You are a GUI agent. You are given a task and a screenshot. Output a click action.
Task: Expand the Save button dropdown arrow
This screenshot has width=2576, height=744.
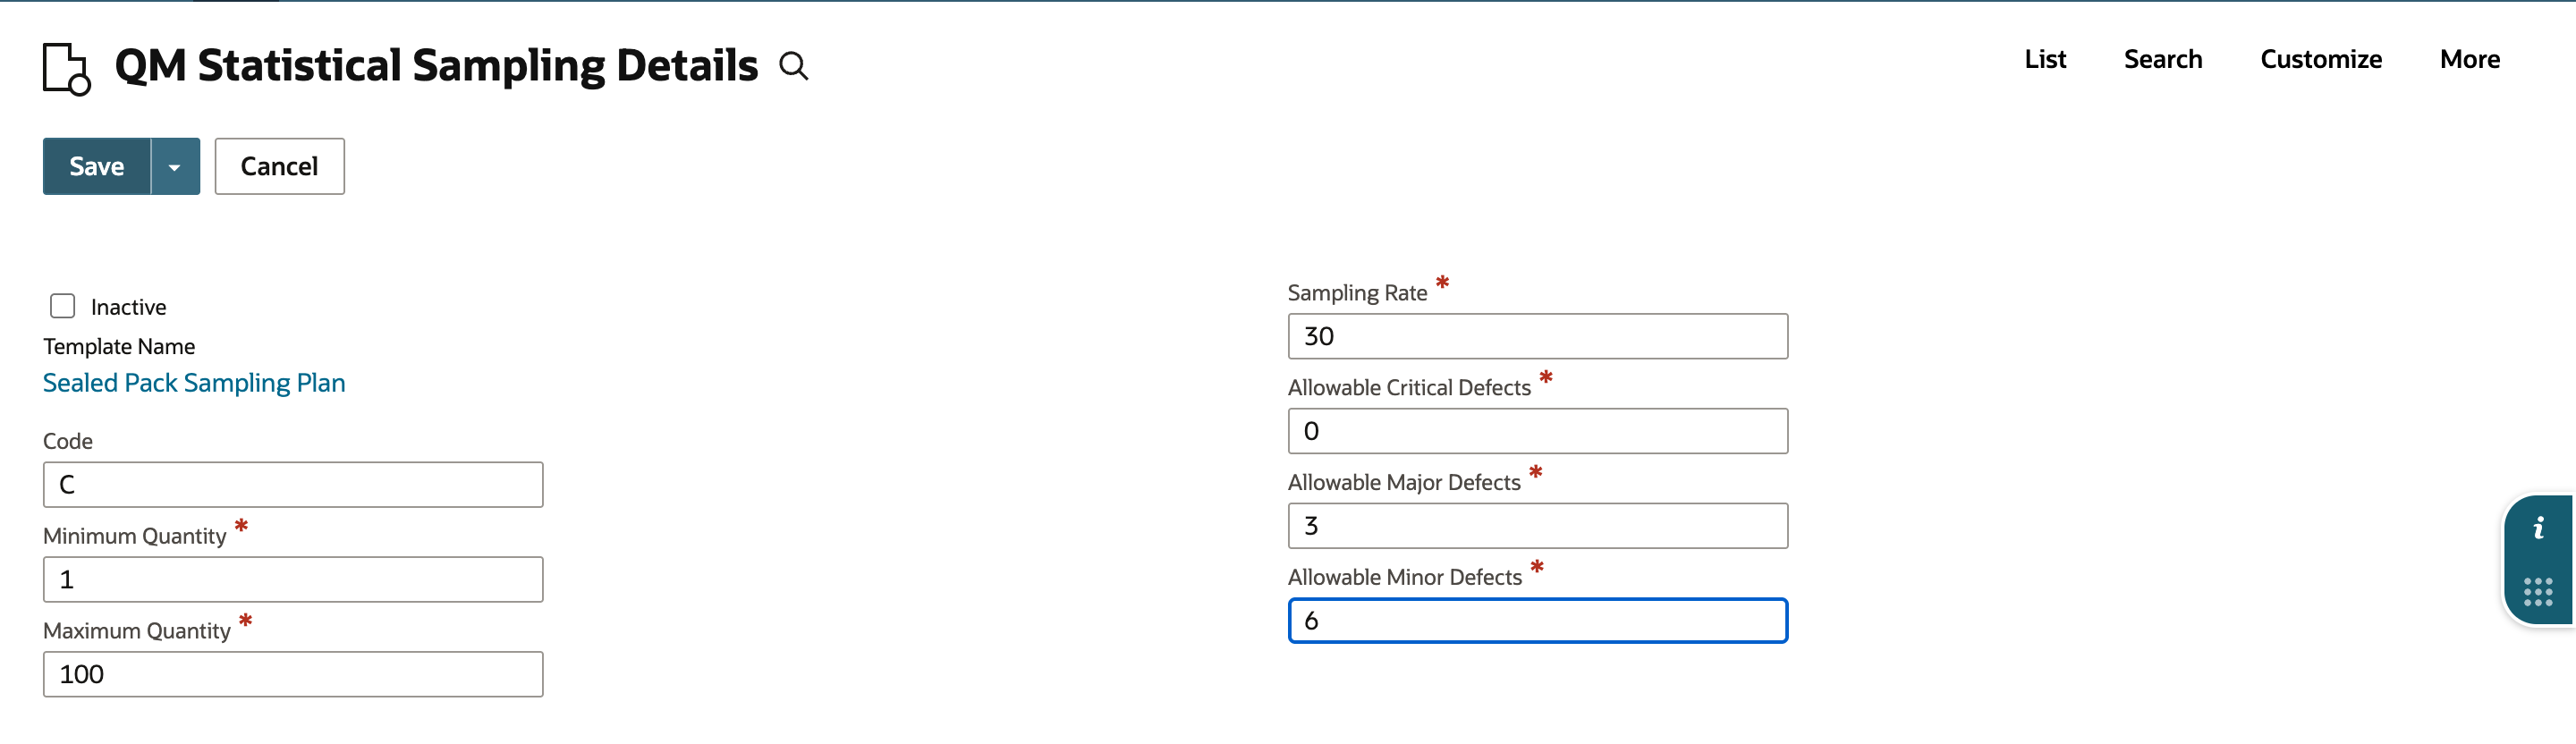click(x=175, y=166)
